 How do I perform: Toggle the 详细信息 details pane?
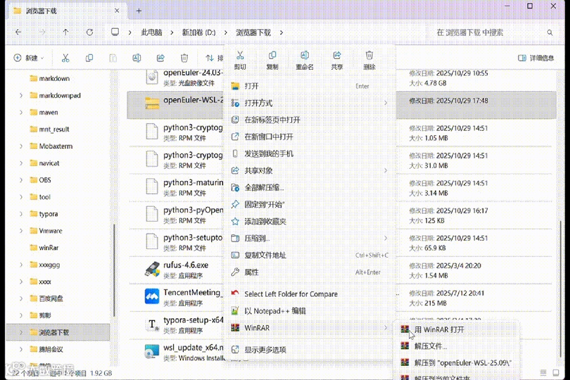pyautogui.click(x=536, y=58)
